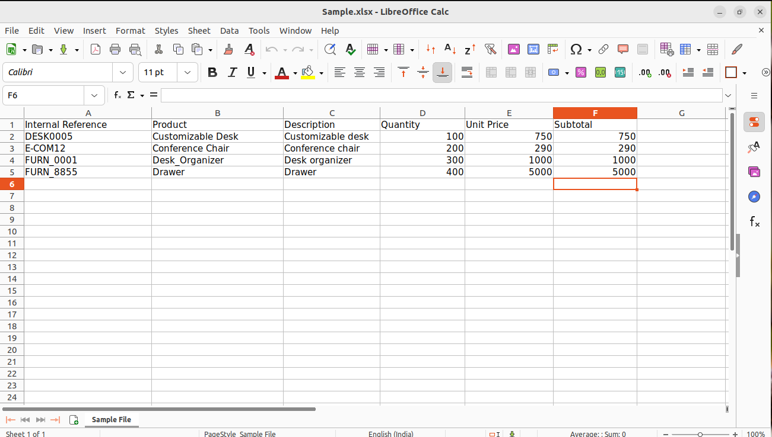
Task: Click the zoom slider handle
Action: [700, 434]
